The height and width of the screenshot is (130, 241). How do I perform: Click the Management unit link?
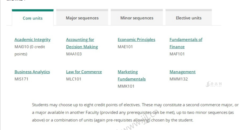182,72
